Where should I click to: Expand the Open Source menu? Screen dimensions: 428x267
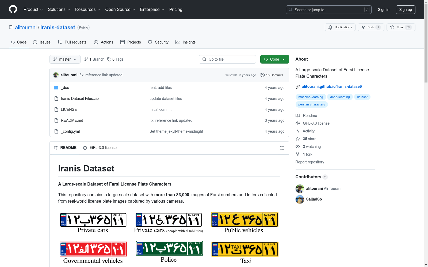point(120,9)
